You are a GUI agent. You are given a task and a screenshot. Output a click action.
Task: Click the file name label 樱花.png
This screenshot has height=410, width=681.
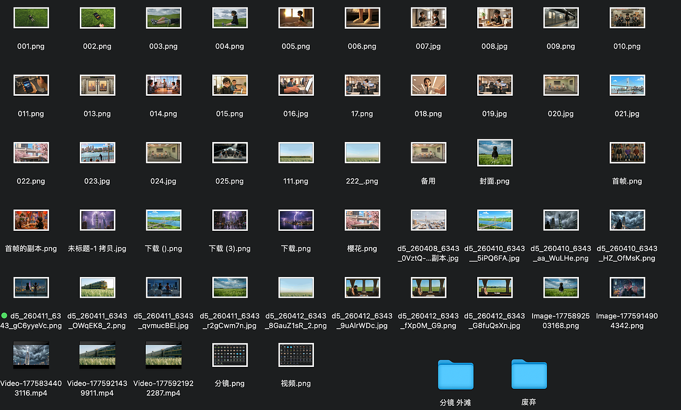[362, 248]
